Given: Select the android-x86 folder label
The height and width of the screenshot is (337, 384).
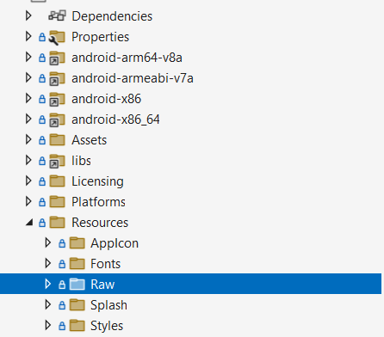Looking at the screenshot, I should coord(106,99).
